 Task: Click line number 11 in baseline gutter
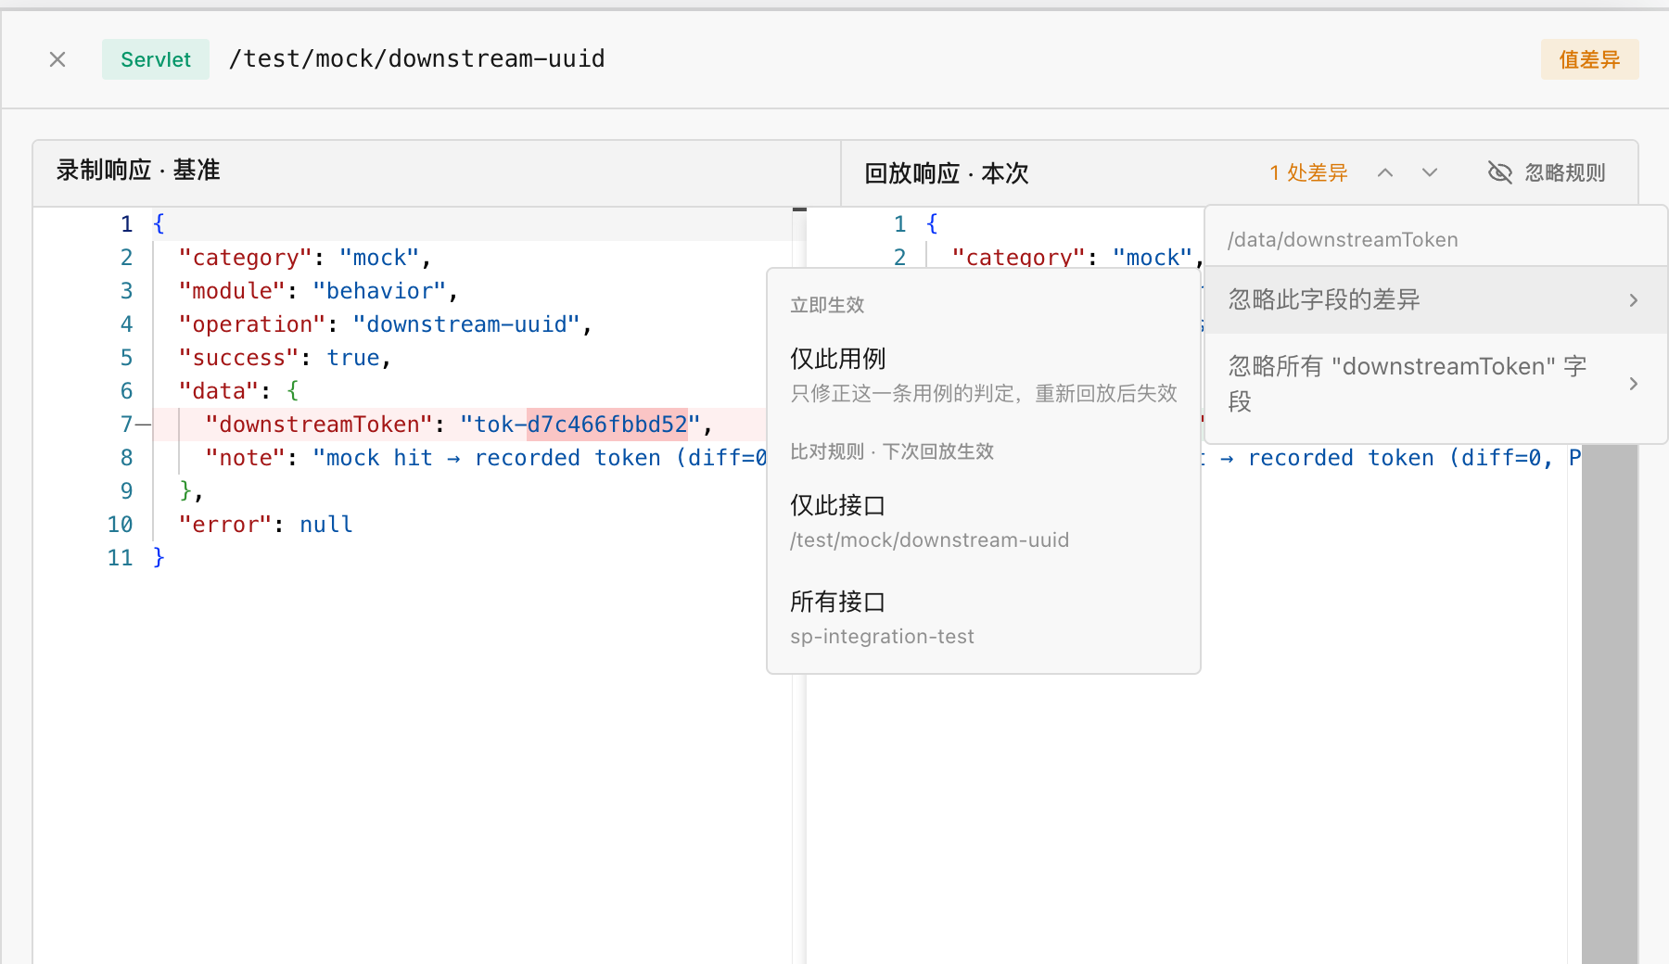tap(121, 558)
